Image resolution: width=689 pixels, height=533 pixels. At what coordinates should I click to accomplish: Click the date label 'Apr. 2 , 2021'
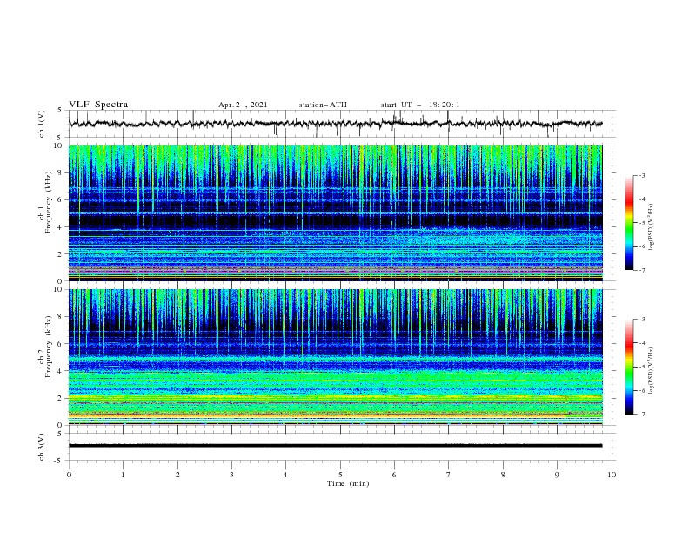pyautogui.click(x=243, y=105)
